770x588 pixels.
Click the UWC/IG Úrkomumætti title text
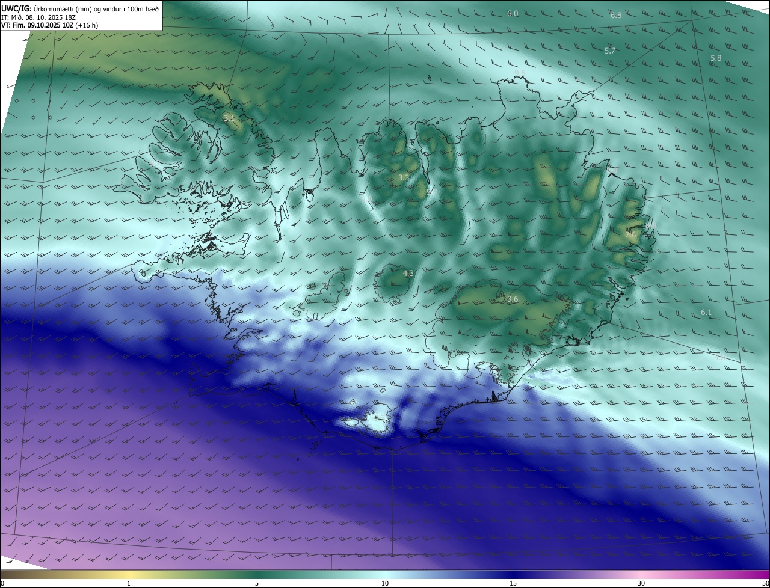pos(81,8)
